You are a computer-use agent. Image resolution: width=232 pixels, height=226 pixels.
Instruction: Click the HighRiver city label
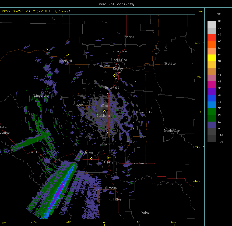click(116, 199)
